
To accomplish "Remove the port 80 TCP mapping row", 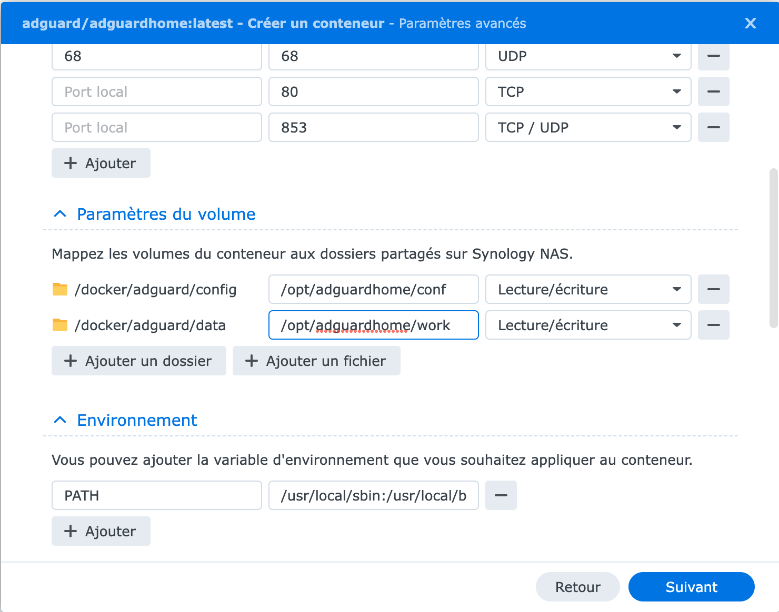I will click(x=713, y=91).
